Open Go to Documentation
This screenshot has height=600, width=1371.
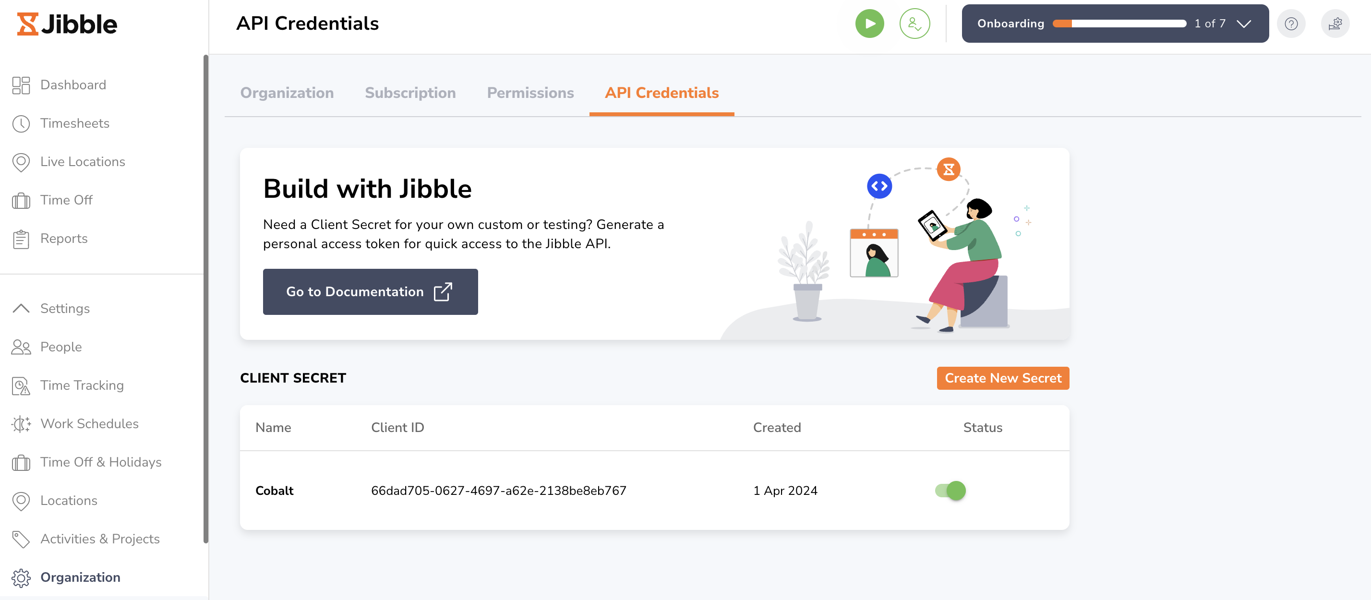point(371,292)
